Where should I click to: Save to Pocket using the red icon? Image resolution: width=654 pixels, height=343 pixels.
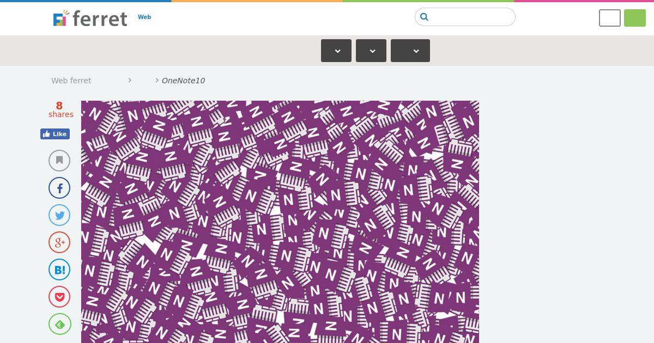pyautogui.click(x=59, y=297)
